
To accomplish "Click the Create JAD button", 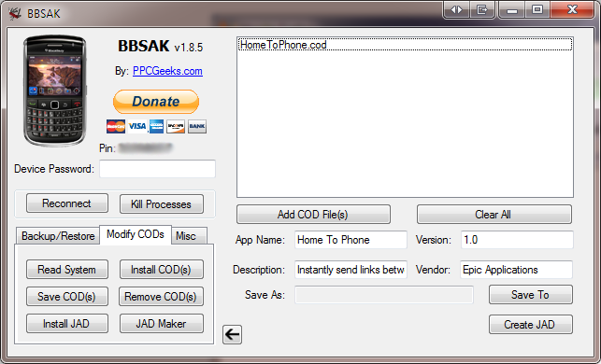I will tap(531, 325).
